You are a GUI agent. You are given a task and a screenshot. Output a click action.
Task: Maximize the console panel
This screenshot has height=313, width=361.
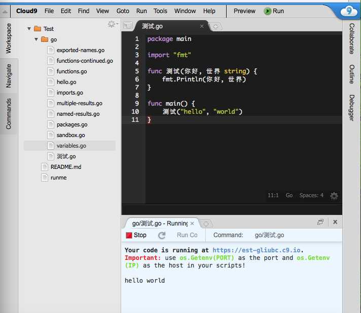pos(320,222)
